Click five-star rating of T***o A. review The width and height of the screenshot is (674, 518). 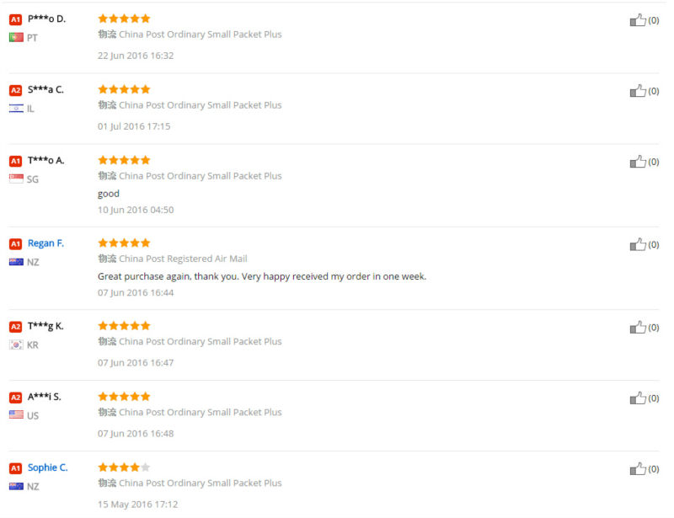tap(124, 160)
